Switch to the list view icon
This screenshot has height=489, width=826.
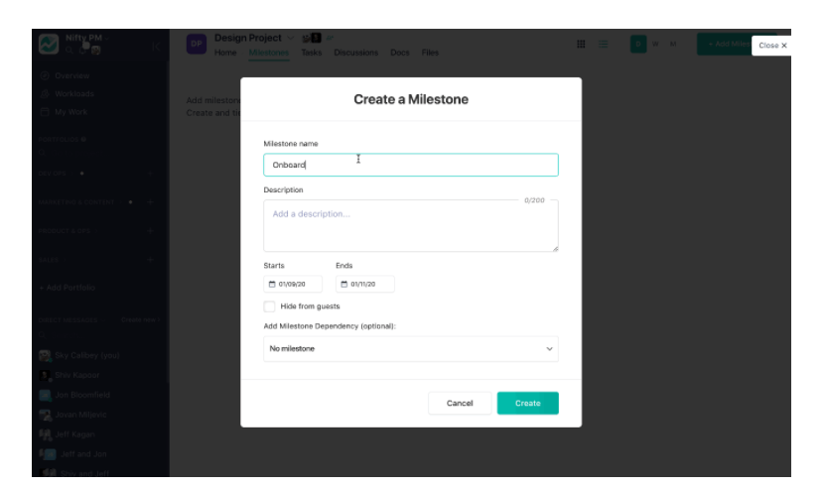[x=604, y=45]
